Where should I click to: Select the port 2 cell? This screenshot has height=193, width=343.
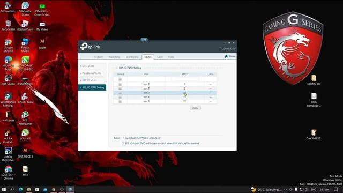[146, 88]
